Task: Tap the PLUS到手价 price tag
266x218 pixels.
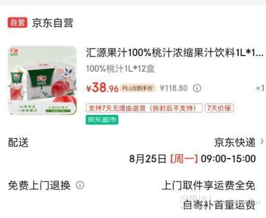Action: coord(138,88)
